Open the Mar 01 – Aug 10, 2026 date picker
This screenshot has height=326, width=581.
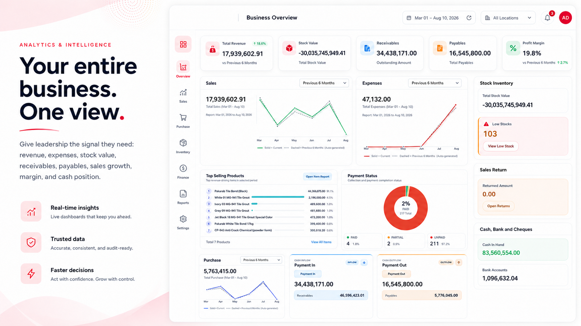pyautogui.click(x=439, y=18)
